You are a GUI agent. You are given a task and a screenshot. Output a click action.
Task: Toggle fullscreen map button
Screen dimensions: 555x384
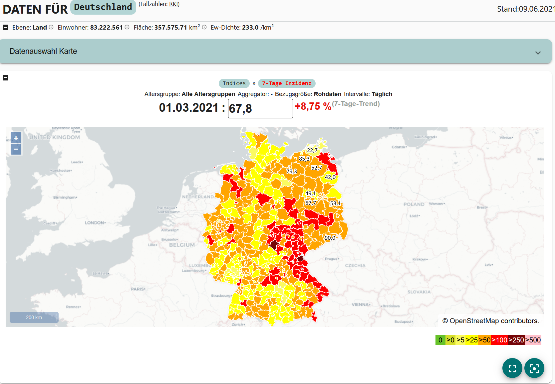tap(512, 368)
